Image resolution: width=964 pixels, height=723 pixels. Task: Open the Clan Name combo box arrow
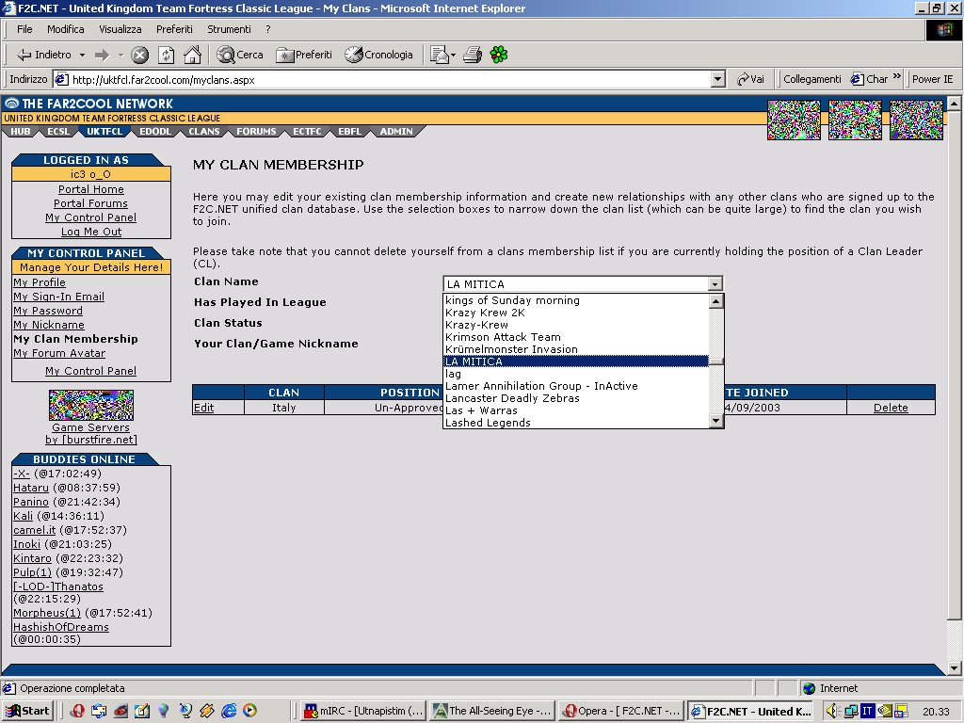(715, 284)
